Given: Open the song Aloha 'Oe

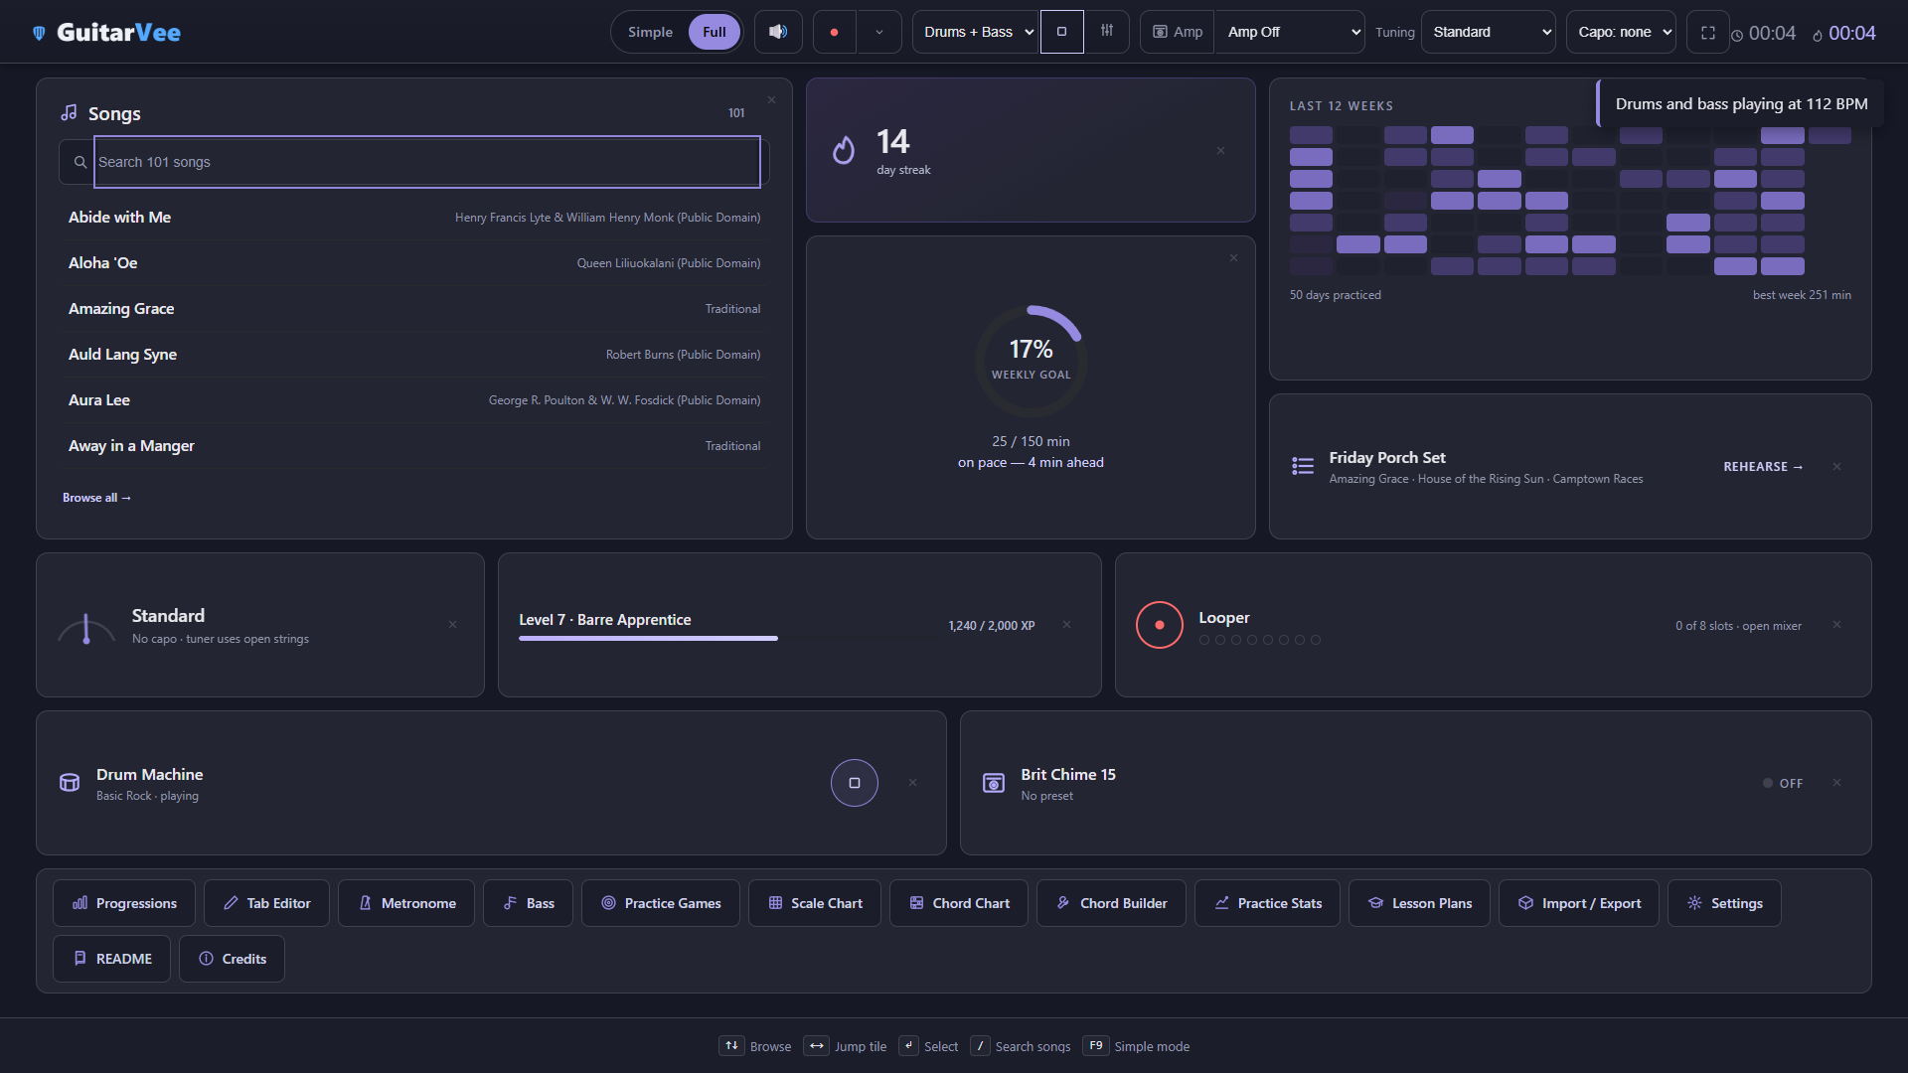Looking at the screenshot, I should point(414,263).
